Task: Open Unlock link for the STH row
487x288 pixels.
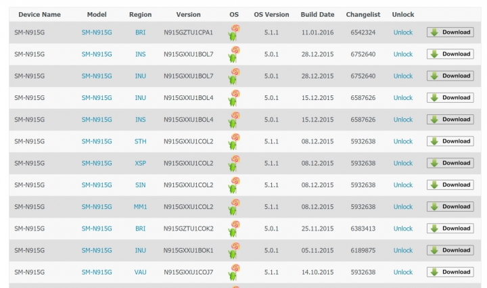Action: click(x=403, y=141)
